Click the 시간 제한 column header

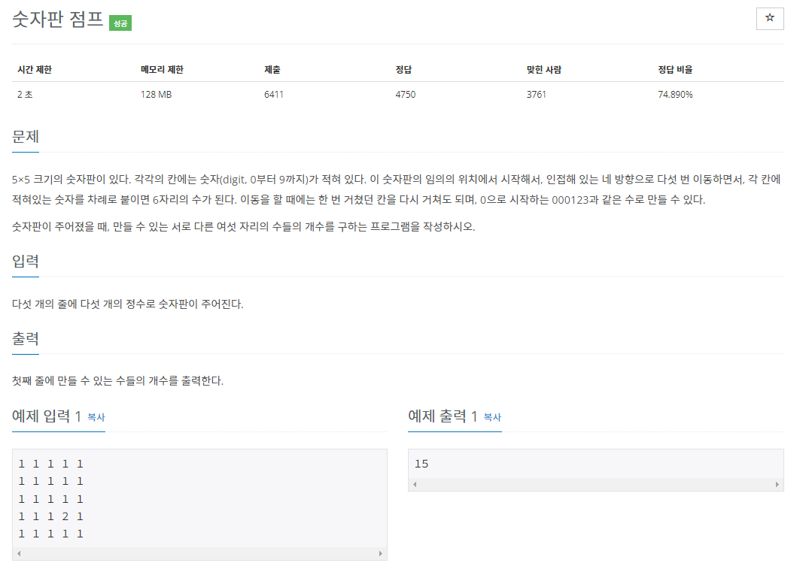point(35,70)
